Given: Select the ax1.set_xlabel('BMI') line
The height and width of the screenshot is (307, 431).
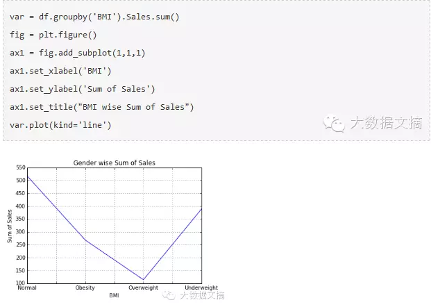Looking at the screenshot, I should (60, 70).
